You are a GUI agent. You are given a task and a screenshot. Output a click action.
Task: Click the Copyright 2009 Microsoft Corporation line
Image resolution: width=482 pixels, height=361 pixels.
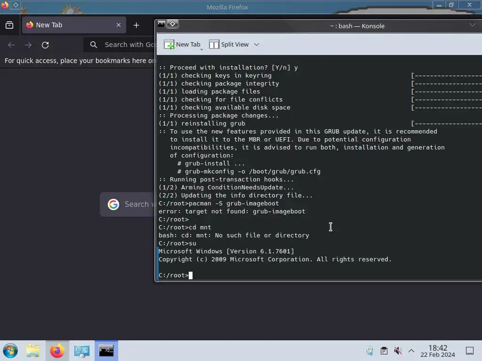tap(275, 259)
